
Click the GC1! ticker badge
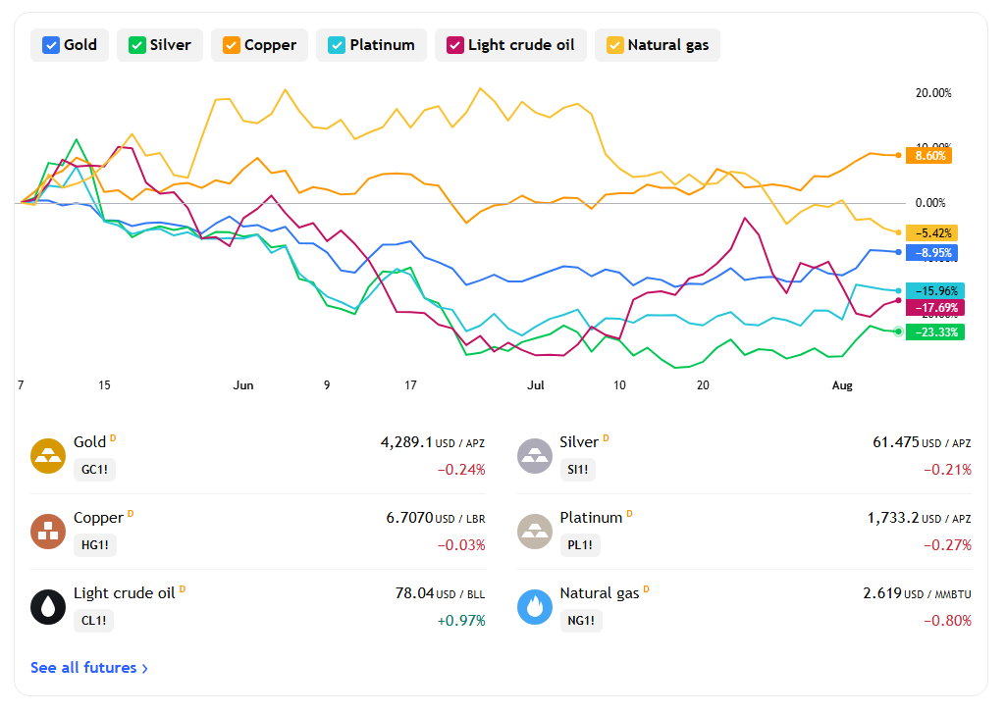tap(94, 470)
